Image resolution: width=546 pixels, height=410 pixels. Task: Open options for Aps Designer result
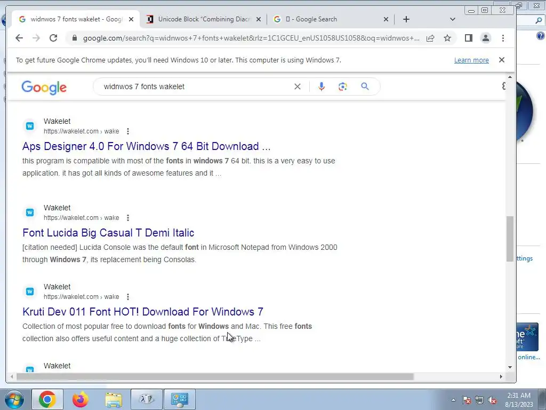[x=128, y=131]
